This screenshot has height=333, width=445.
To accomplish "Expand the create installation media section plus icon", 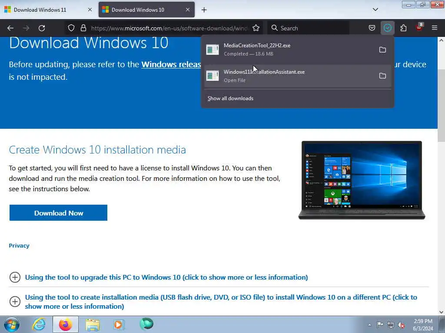I will click(15, 302).
